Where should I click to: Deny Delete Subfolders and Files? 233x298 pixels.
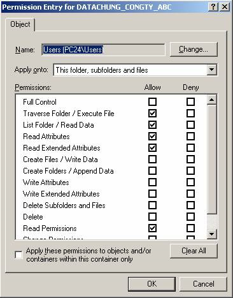(x=190, y=205)
